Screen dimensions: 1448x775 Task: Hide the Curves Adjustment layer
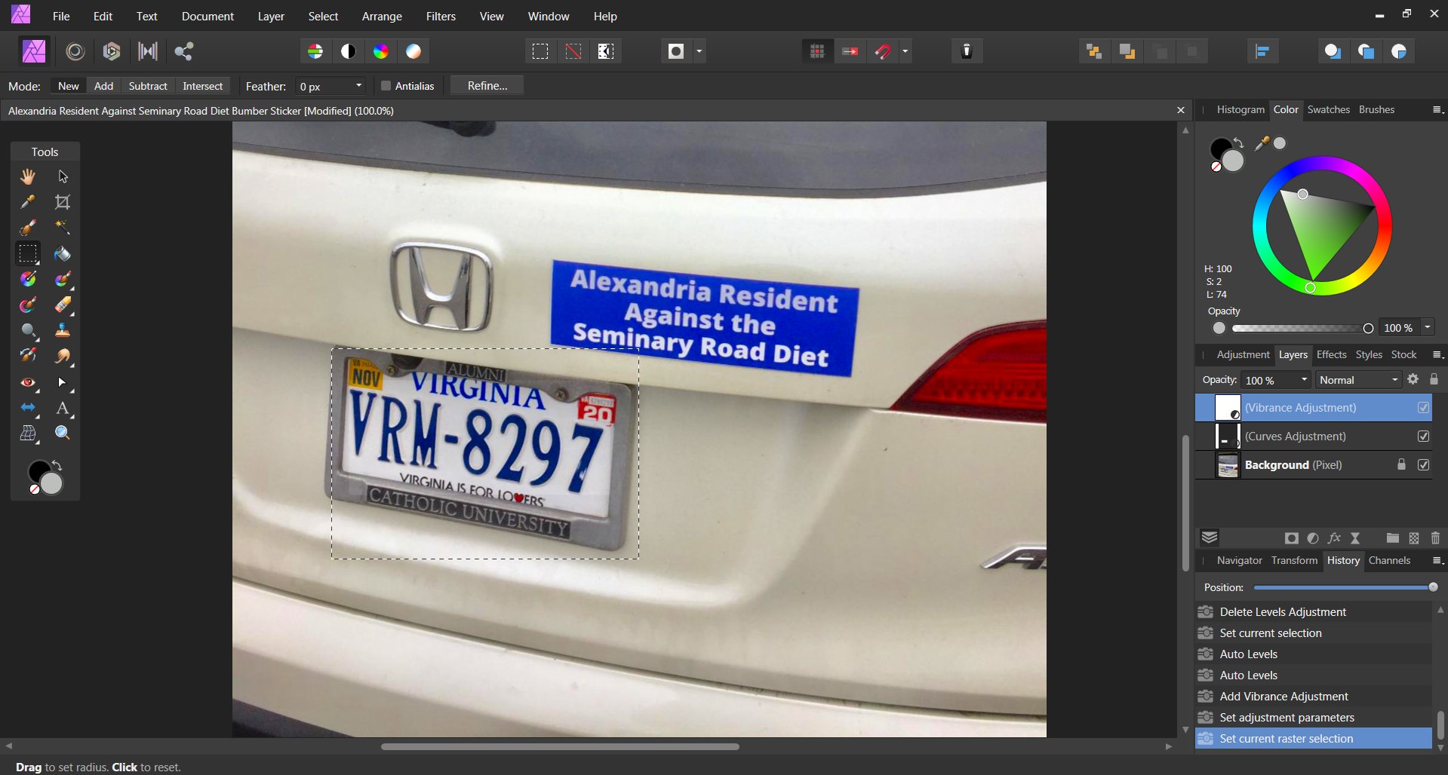(x=1423, y=437)
